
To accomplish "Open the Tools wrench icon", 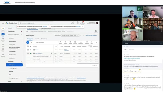I will click(x=3, y=44).
